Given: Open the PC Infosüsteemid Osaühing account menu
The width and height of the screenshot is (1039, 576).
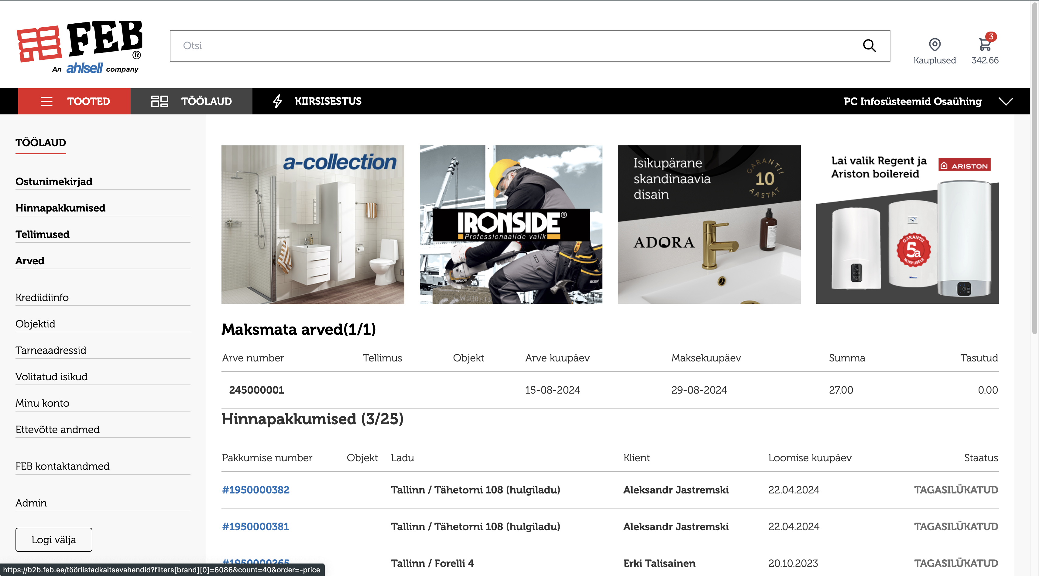Looking at the screenshot, I should point(912,101).
